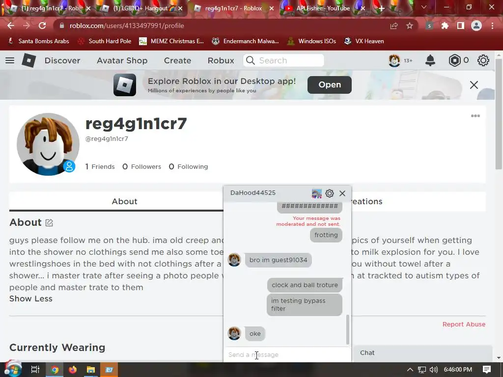Click the Robux balance hexagon icon

(454, 60)
